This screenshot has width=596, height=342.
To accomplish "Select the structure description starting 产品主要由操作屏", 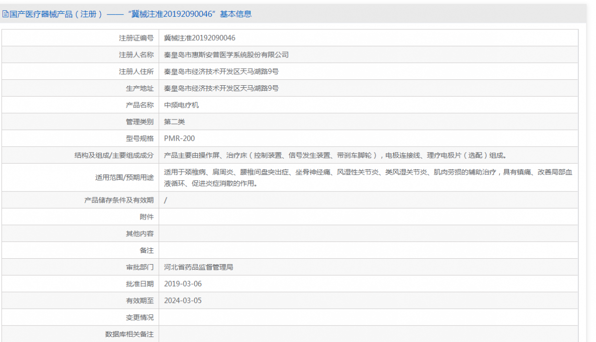I will pyautogui.click(x=335, y=155).
